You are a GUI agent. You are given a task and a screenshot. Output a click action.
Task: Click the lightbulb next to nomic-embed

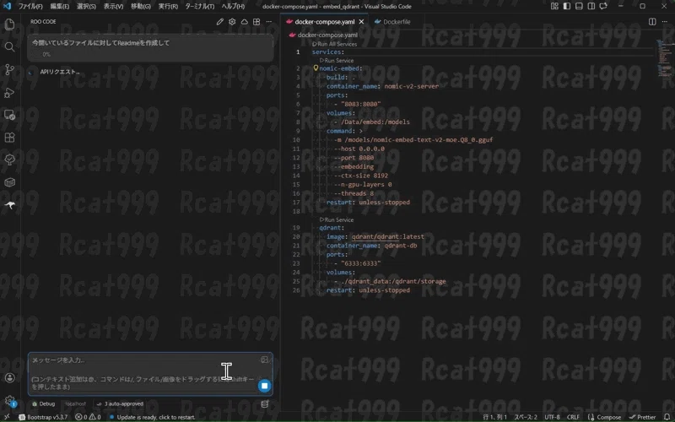tap(316, 68)
